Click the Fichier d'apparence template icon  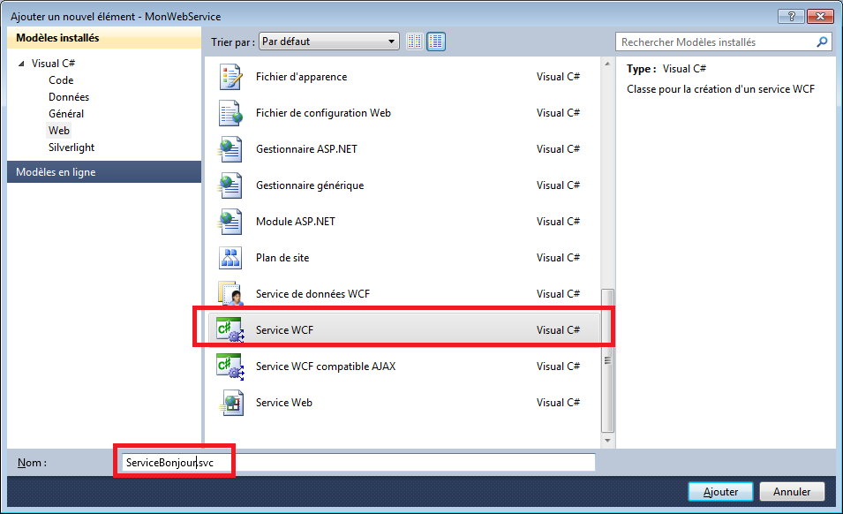(230, 77)
